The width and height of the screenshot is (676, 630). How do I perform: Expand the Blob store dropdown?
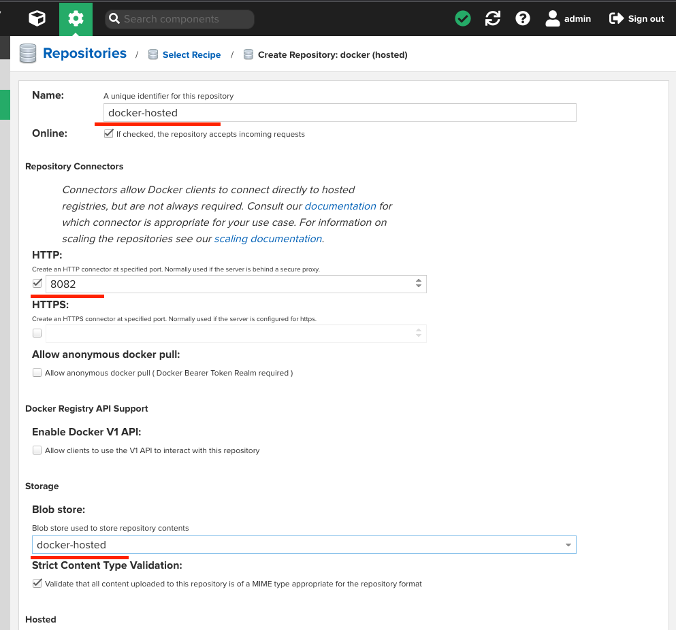568,545
